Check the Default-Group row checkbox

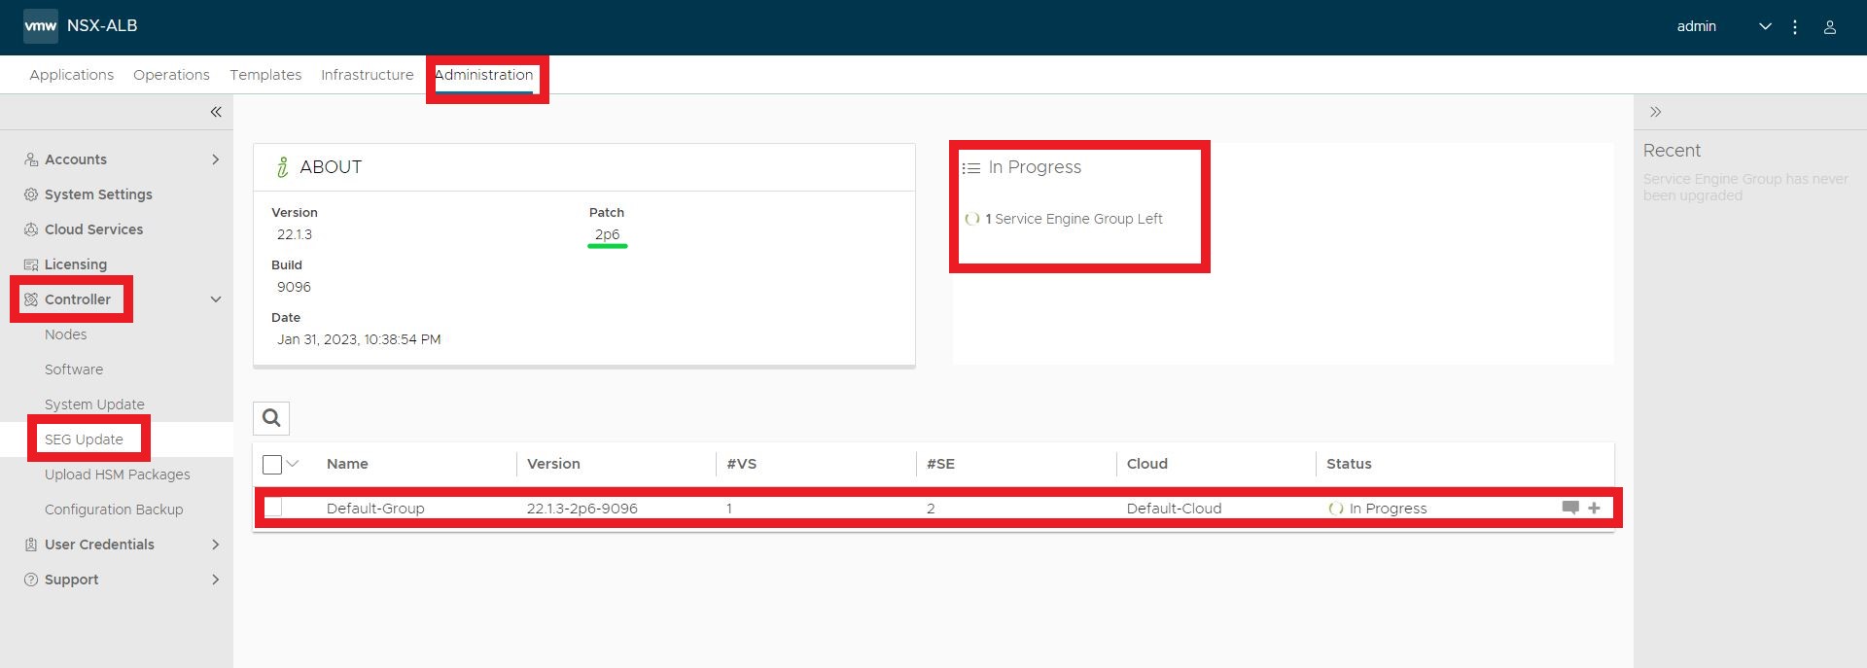273,508
